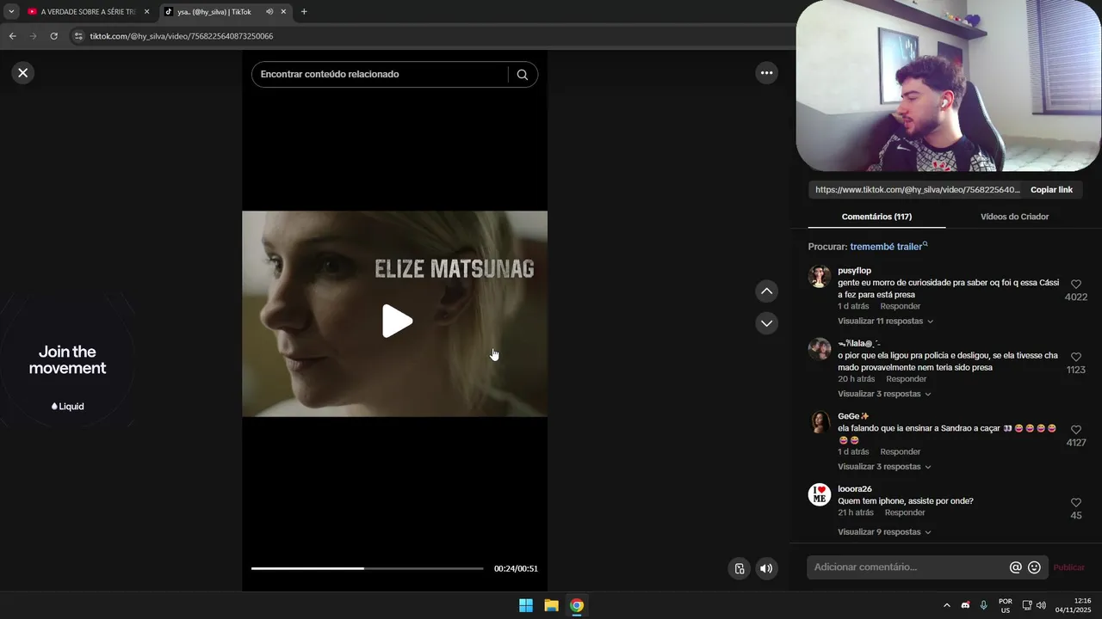Show hidden system tray icons

[946, 605]
